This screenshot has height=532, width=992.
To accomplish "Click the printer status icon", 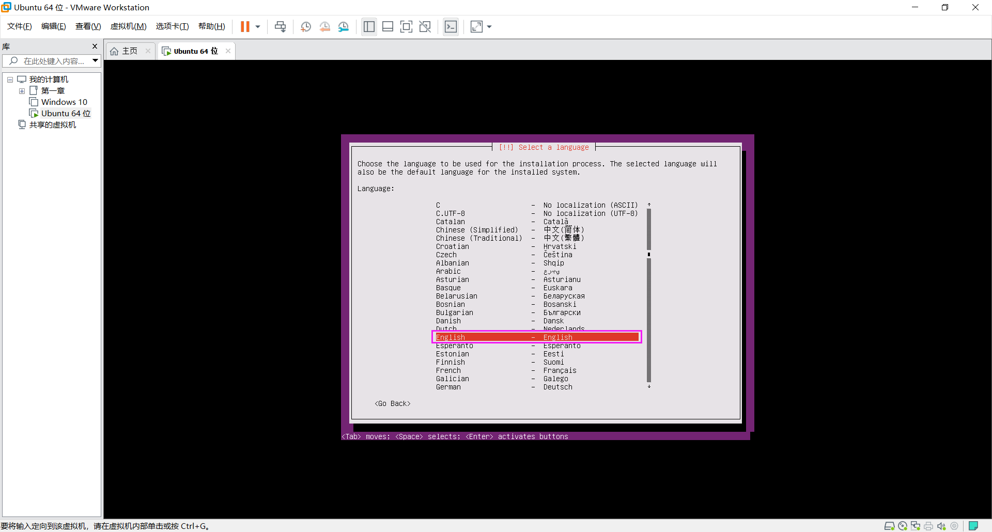I will pos(928,526).
